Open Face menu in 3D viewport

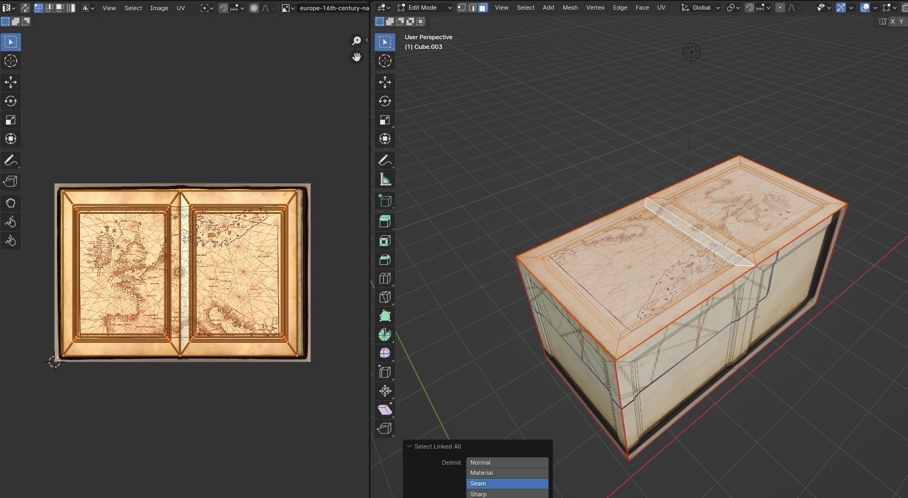click(x=642, y=8)
